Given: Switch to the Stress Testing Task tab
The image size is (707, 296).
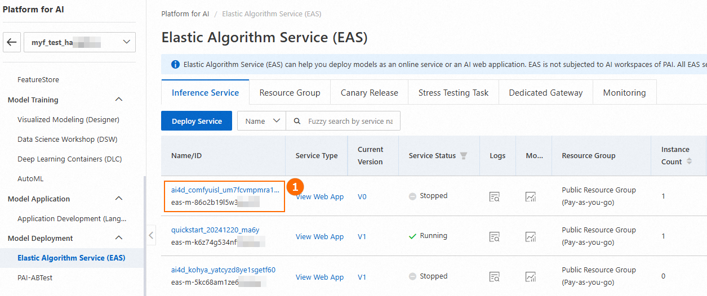Looking at the screenshot, I should (x=453, y=93).
